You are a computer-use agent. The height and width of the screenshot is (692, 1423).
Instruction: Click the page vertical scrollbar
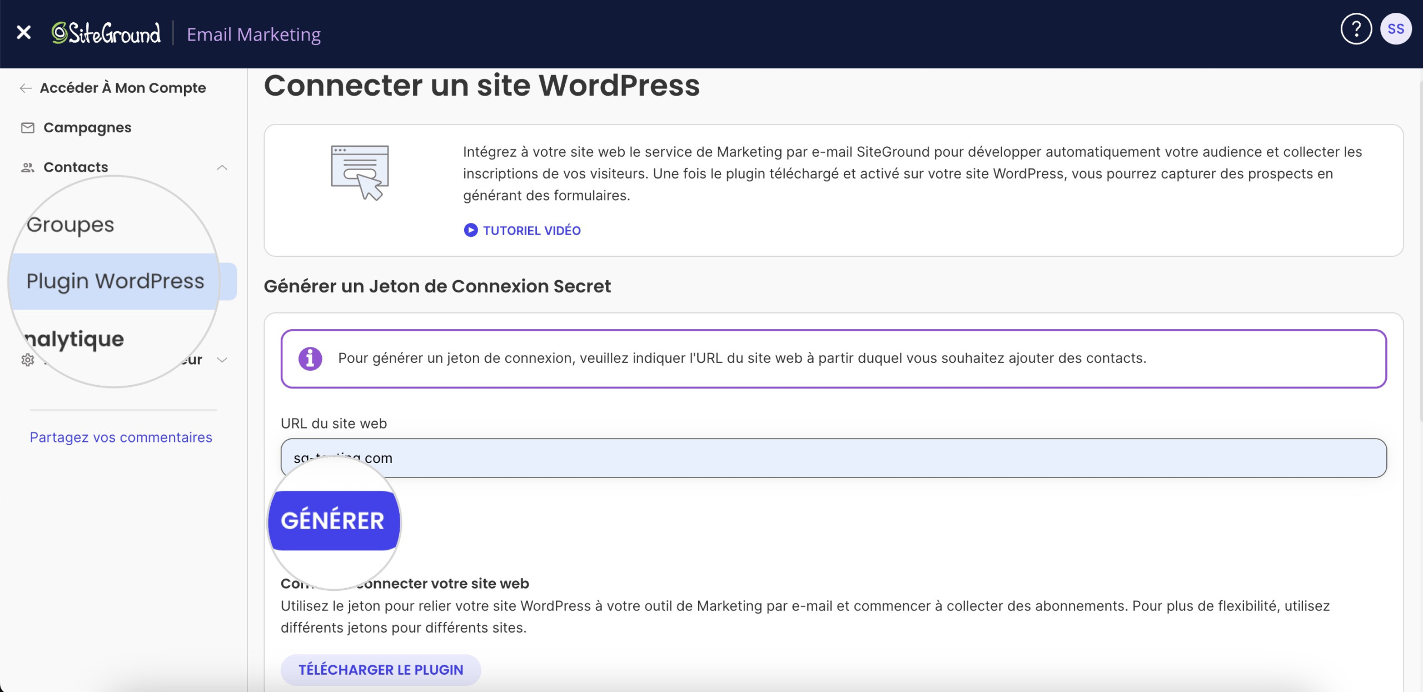[x=1420, y=250]
